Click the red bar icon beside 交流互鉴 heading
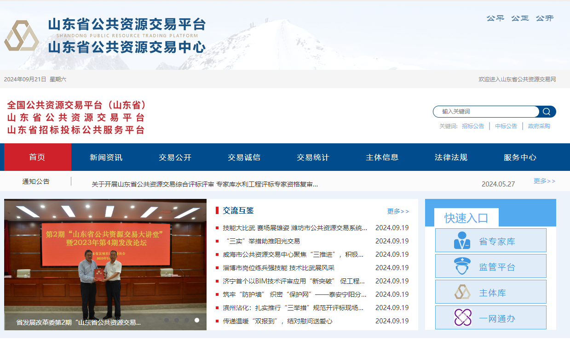 click(218, 210)
